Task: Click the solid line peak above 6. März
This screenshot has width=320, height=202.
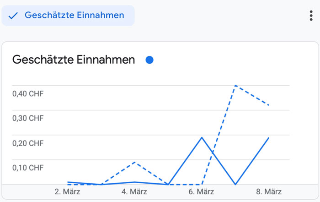Action: click(202, 137)
